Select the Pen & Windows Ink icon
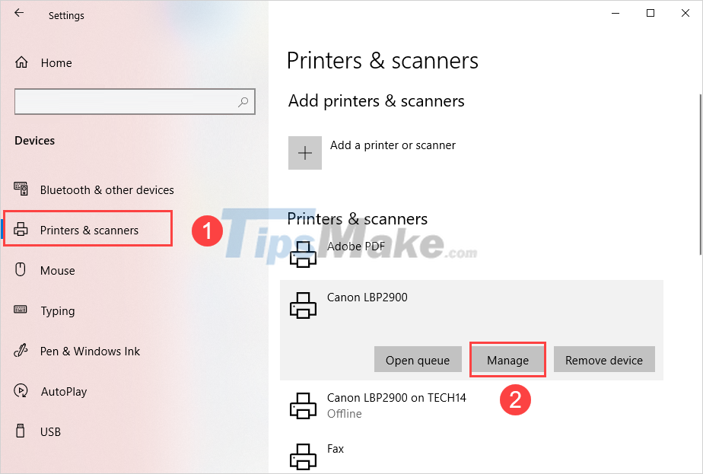703x474 pixels. click(21, 350)
